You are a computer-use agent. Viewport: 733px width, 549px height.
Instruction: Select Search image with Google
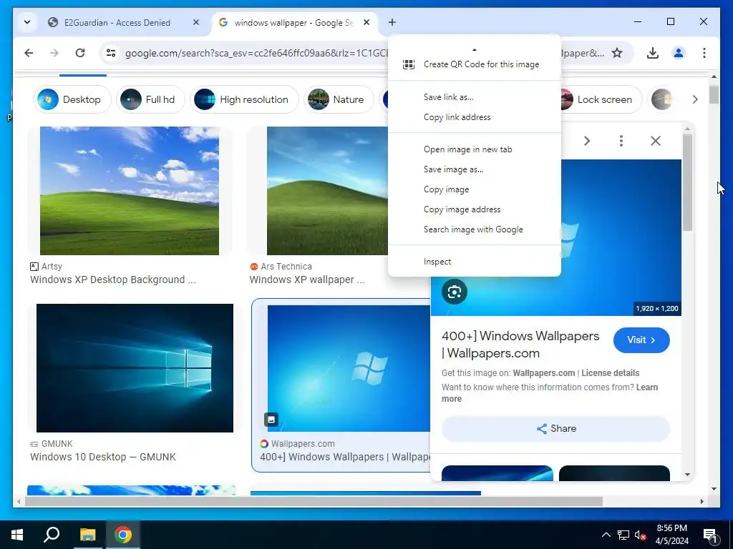pos(475,229)
